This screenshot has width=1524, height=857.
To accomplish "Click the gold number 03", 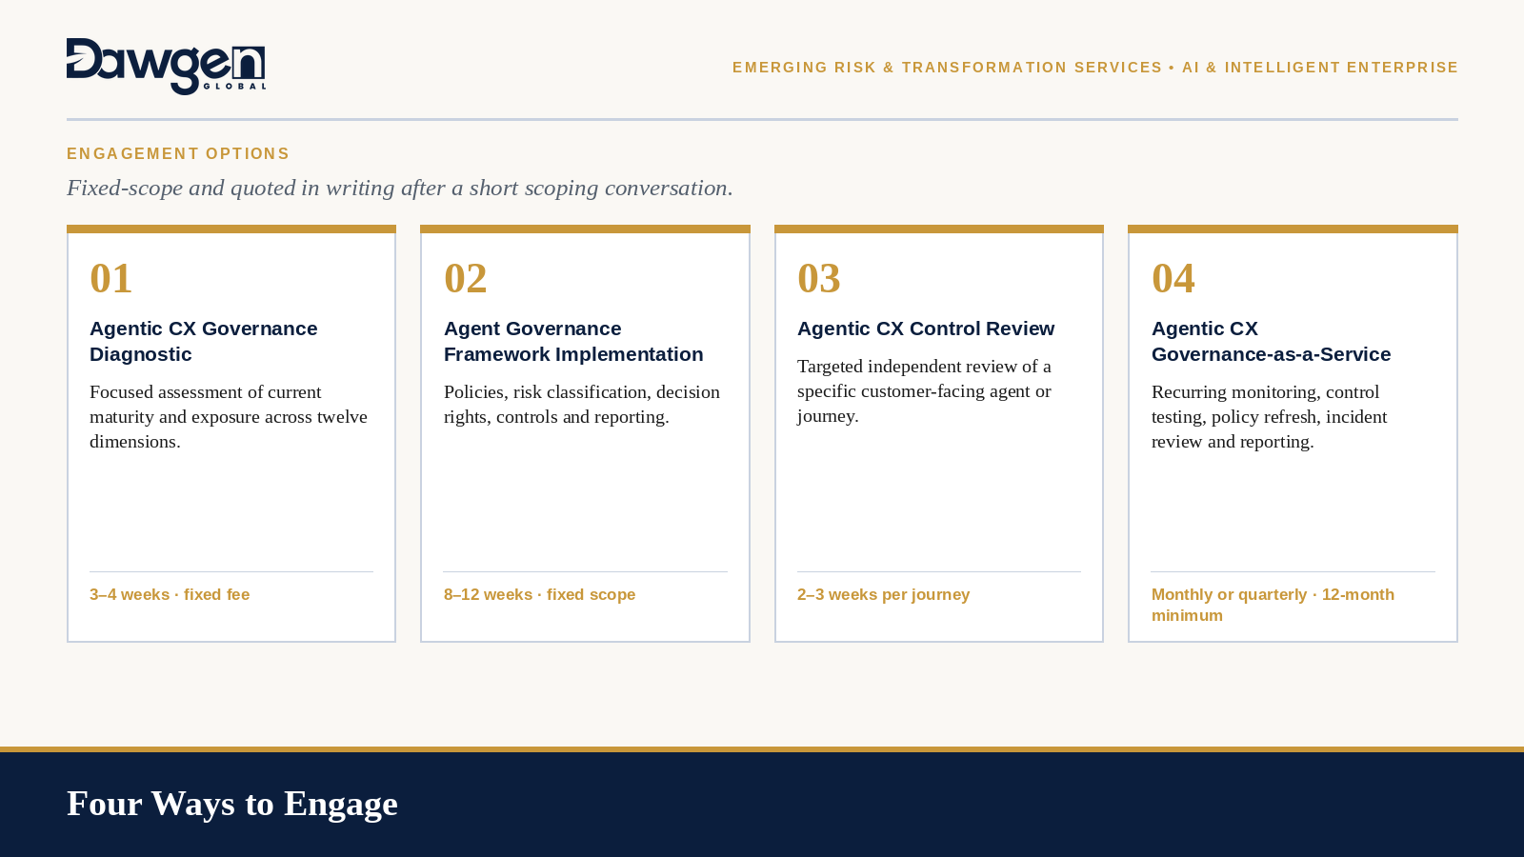I will coord(819,278).
